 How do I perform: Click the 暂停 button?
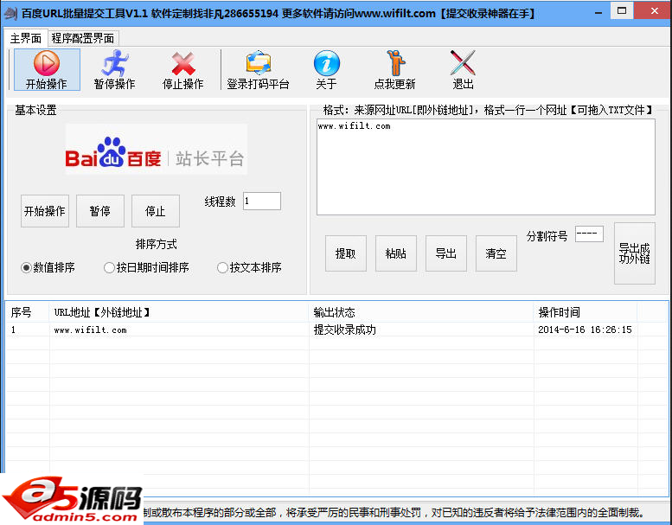(x=99, y=211)
